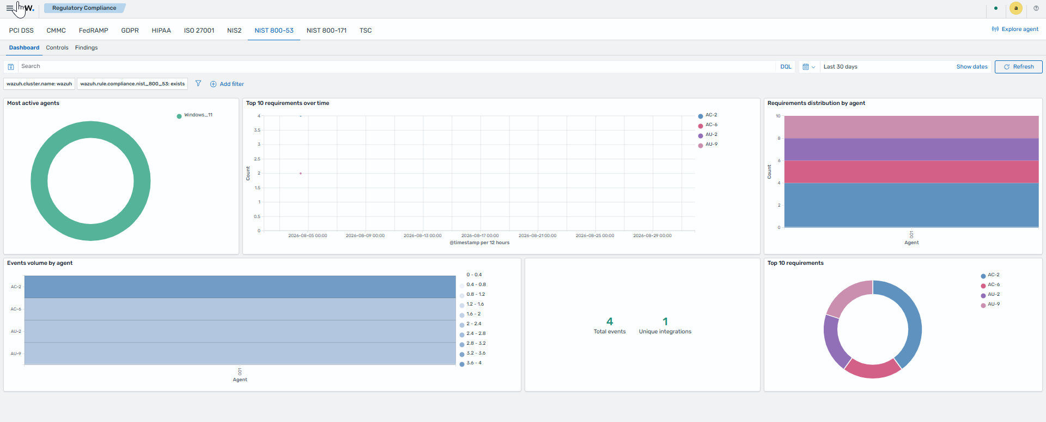The height and width of the screenshot is (422, 1046).
Task: Click into the Search query field
Action: pyautogui.click(x=396, y=66)
